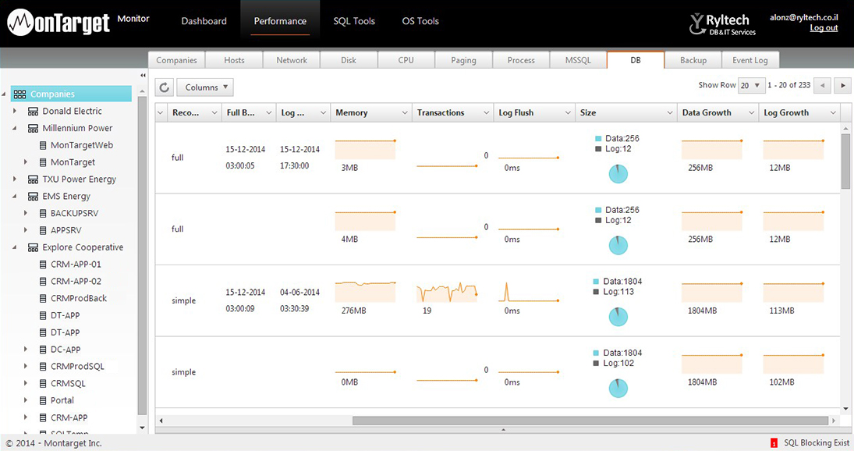Screen dimensions: 854x451
Task: Go to next page of rows
Action: pos(843,86)
